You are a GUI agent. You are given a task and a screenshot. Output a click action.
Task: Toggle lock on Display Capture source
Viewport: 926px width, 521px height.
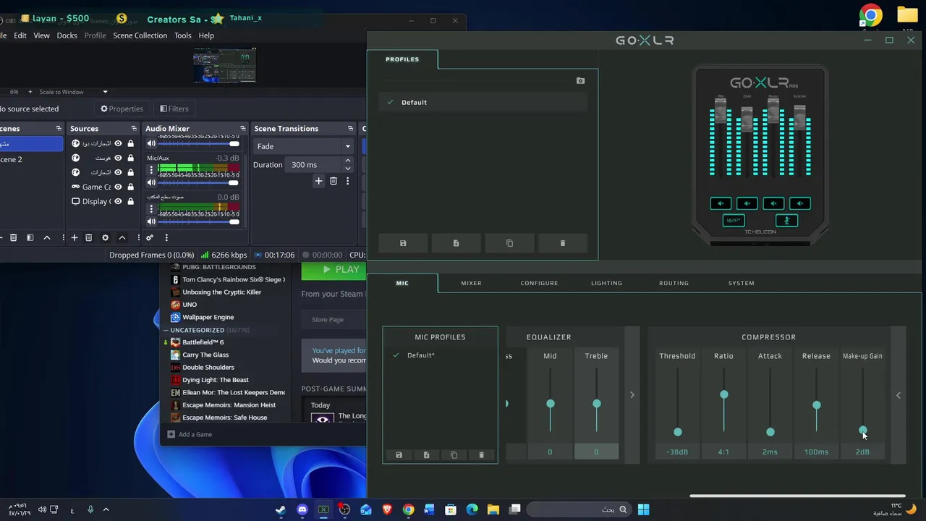(130, 201)
